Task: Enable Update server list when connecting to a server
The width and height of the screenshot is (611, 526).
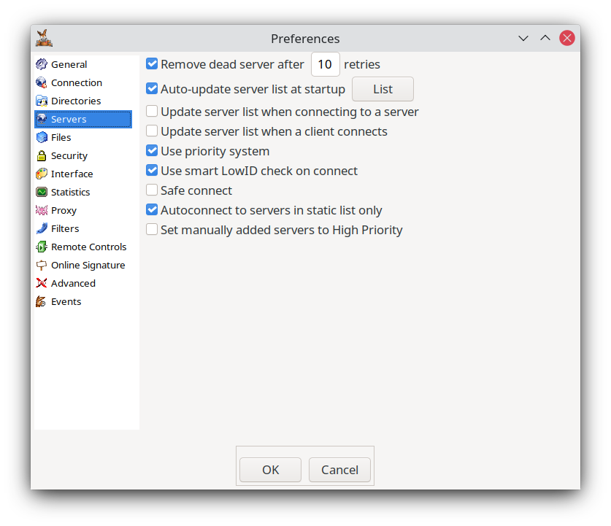Action: 152,112
